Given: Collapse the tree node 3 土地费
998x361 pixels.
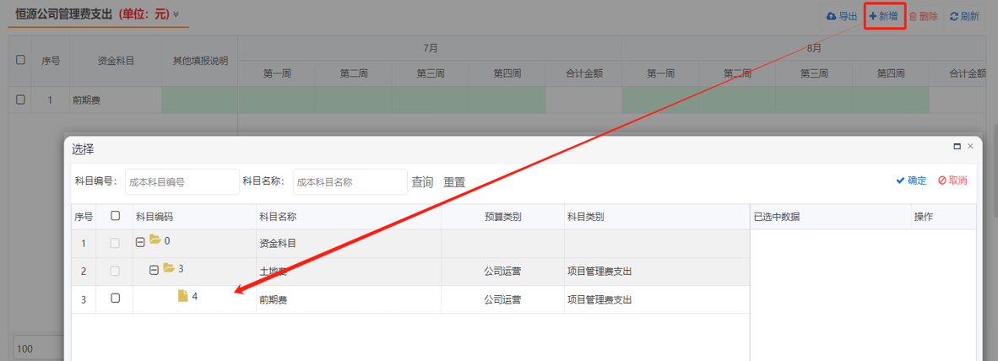Looking at the screenshot, I should pos(154,270).
